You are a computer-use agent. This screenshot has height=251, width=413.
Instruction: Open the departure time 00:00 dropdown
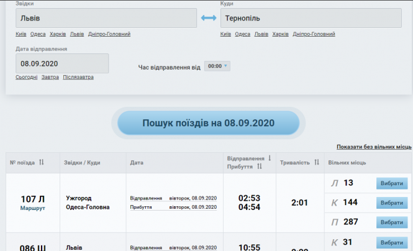(217, 66)
